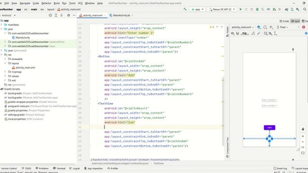Open the Build menu
This screenshot has height=173, width=308.
[x=57, y=3]
